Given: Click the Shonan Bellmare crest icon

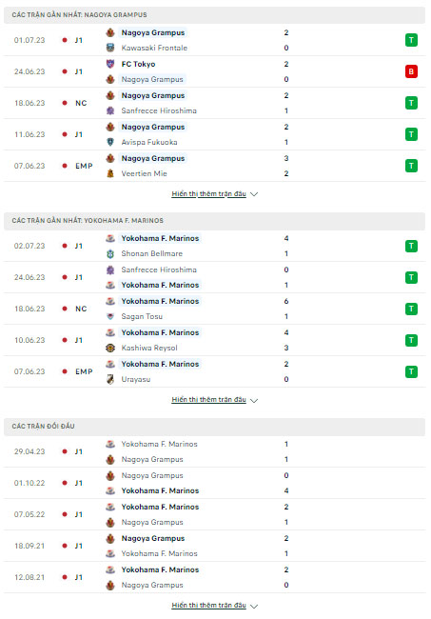Looking at the screenshot, I should coord(110,254).
